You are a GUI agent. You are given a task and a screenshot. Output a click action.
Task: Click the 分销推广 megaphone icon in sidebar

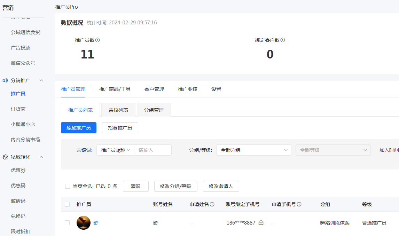[5, 80]
